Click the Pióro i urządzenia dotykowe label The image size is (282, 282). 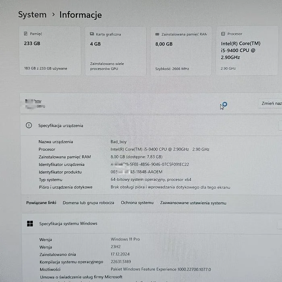66,187
